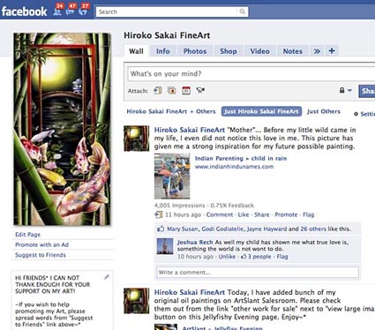Viewport: 375px width, 330px height.
Task: Like the Mother post
Action: point(244,214)
